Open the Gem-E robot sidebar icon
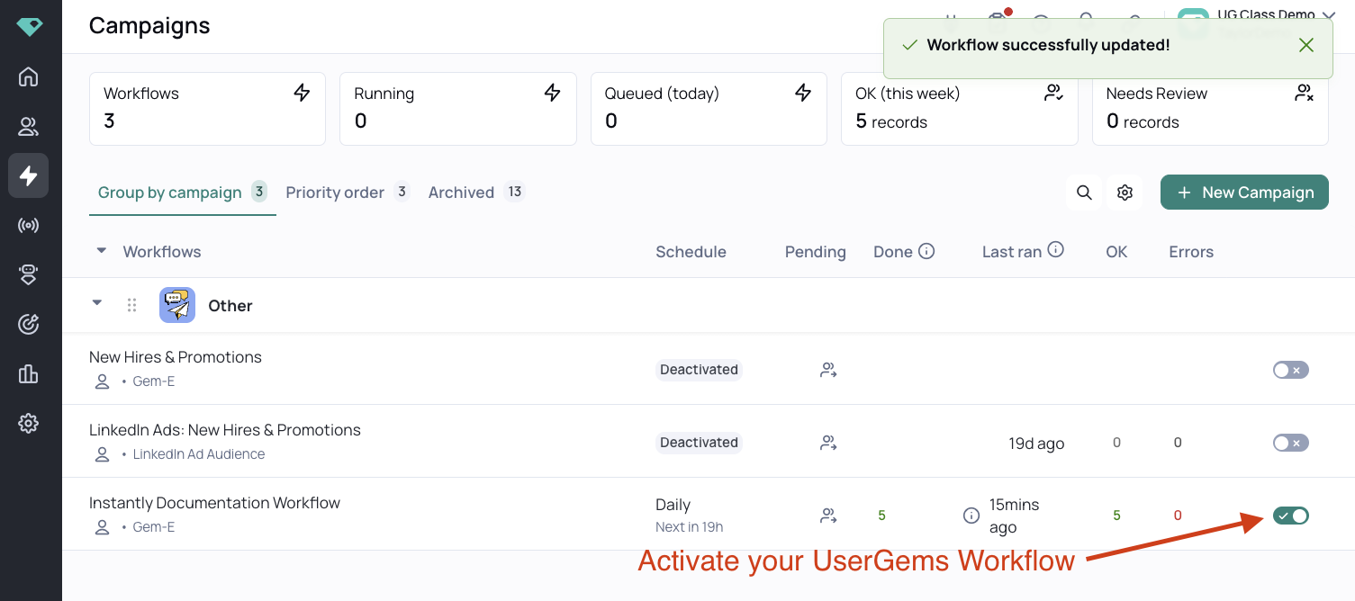1355x601 pixels. [x=29, y=275]
